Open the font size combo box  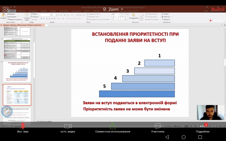(x=54, y=15)
